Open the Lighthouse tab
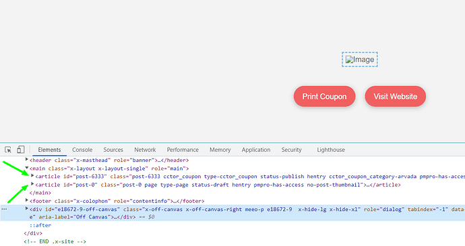Image resolution: width=465 pixels, height=246 pixels. pyautogui.click(x=331, y=150)
